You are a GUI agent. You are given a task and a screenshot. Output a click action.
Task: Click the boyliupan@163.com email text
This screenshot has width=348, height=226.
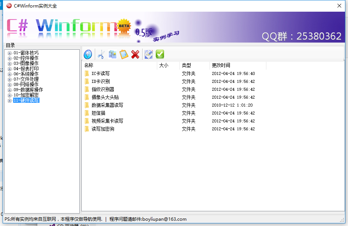click(164, 219)
